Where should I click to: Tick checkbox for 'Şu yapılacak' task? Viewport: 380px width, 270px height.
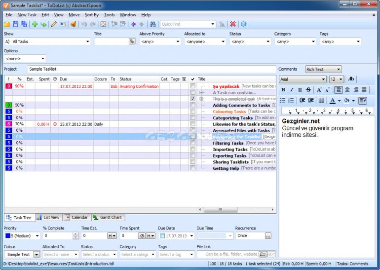(192, 86)
